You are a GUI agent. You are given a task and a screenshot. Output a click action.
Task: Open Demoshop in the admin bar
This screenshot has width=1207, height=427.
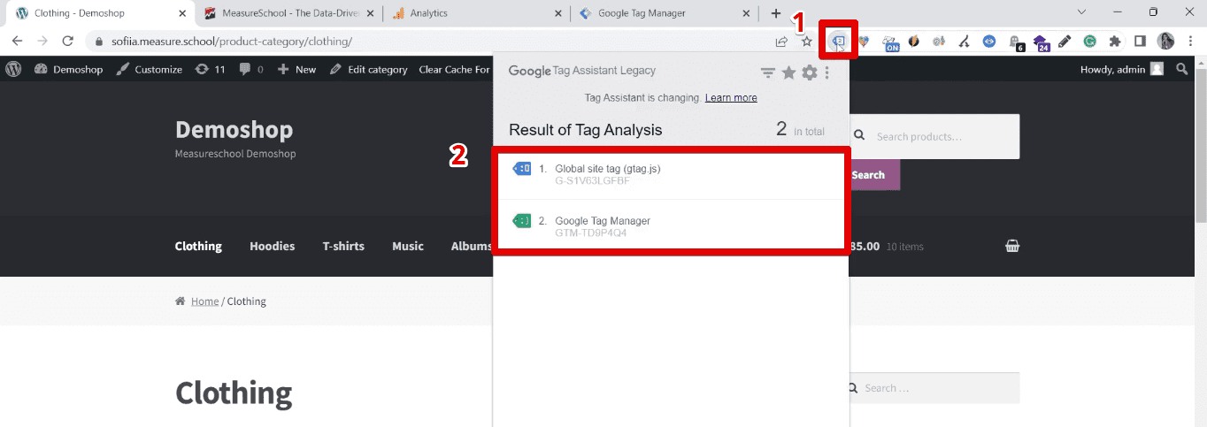[x=69, y=69]
